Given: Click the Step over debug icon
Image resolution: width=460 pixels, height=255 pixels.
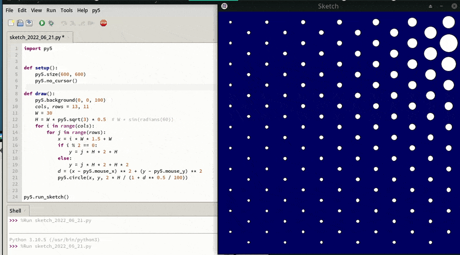Looking at the screenshot, I should (x=64, y=23).
